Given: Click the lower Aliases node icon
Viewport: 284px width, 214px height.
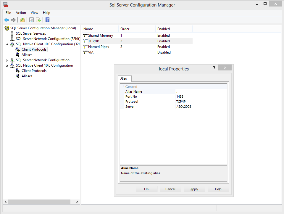Looking at the screenshot, I should (17, 76).
